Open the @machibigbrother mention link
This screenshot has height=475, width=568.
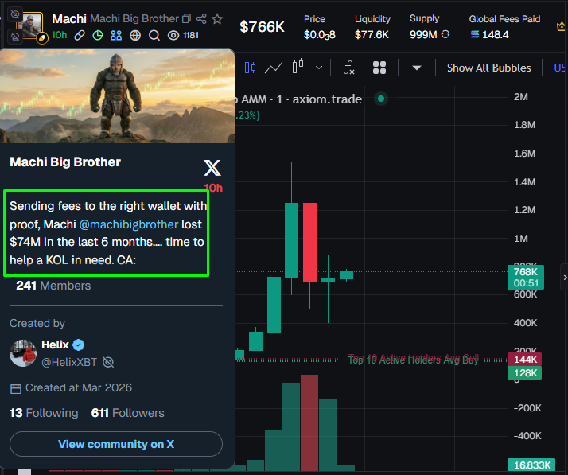129,224
